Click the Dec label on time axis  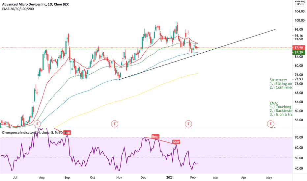coord(143,177)
